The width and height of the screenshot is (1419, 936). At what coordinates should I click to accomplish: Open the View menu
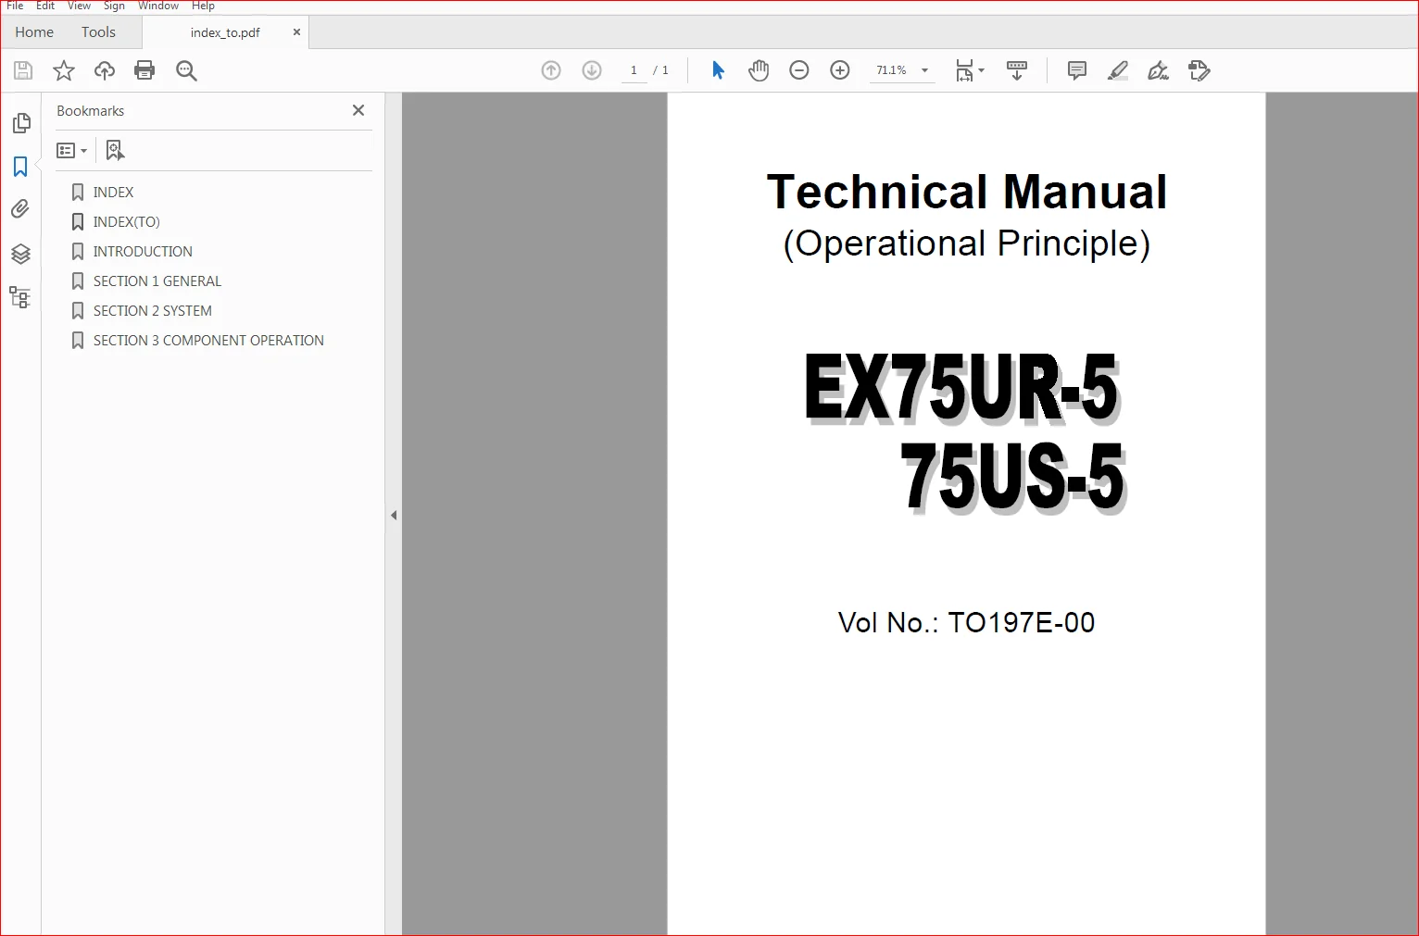tap(79, 6)
